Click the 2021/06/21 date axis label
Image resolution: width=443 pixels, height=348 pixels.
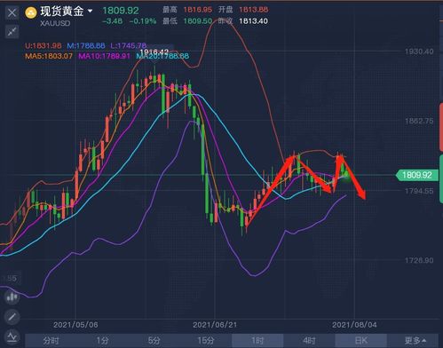215,325
